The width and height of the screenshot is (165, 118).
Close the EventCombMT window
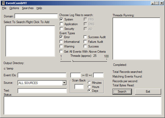point(162,3)
